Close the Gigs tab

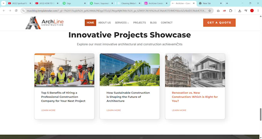coord(85,3)
